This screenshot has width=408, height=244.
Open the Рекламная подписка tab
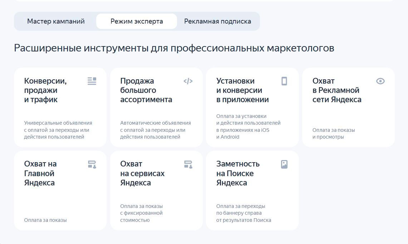[217, 21]
